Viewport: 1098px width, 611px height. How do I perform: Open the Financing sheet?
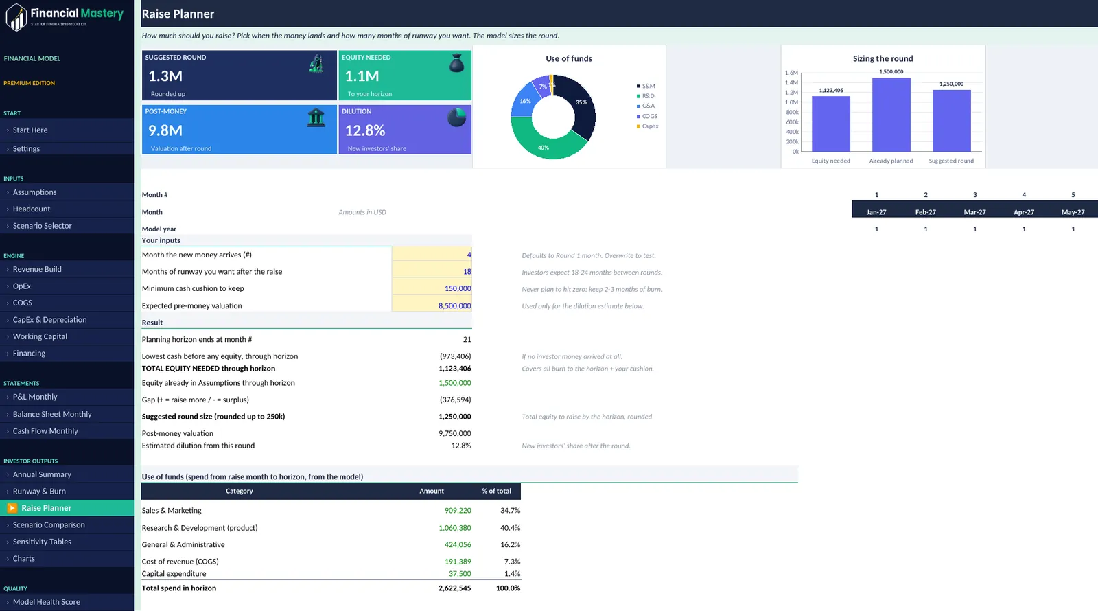click(x=67, y=354)
